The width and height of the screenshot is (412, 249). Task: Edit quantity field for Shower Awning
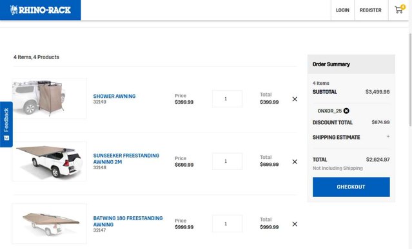[x=228, y=99]
